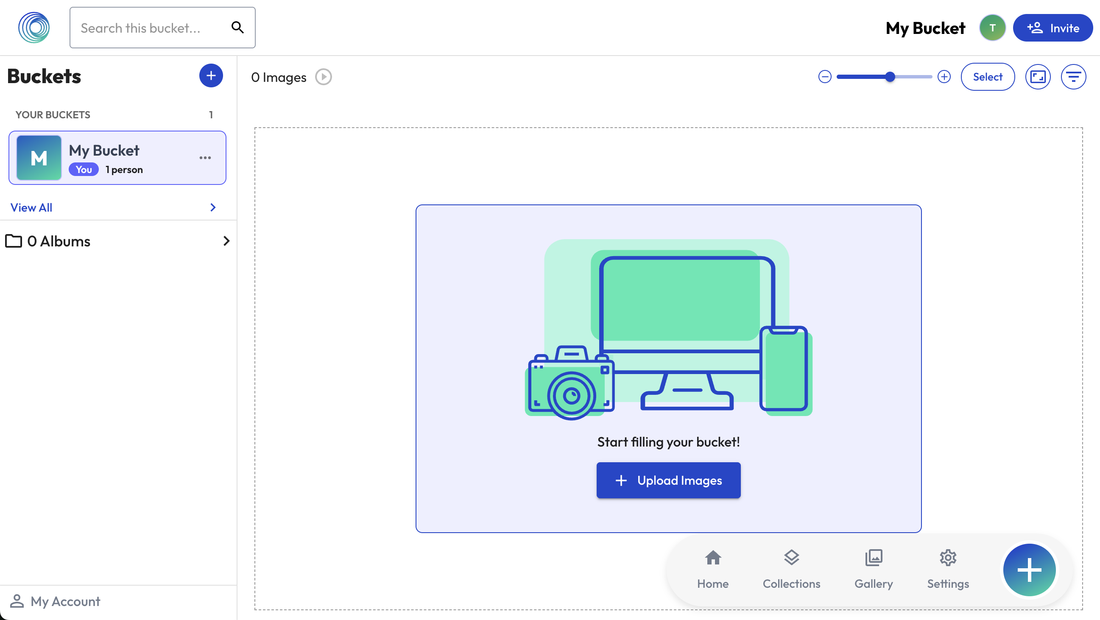Open the filter sort icon
Screen dimensions: 1100x620
1073,77
